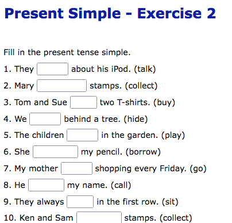The image size is (232, 223).
Task: Click the hint "(collect)" in sentence 2
Action: tap(141, 86)
